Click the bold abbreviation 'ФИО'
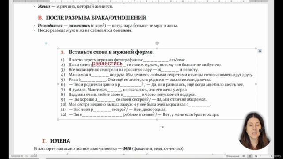Viewport: 283px width, 159px height. [127, 148]
